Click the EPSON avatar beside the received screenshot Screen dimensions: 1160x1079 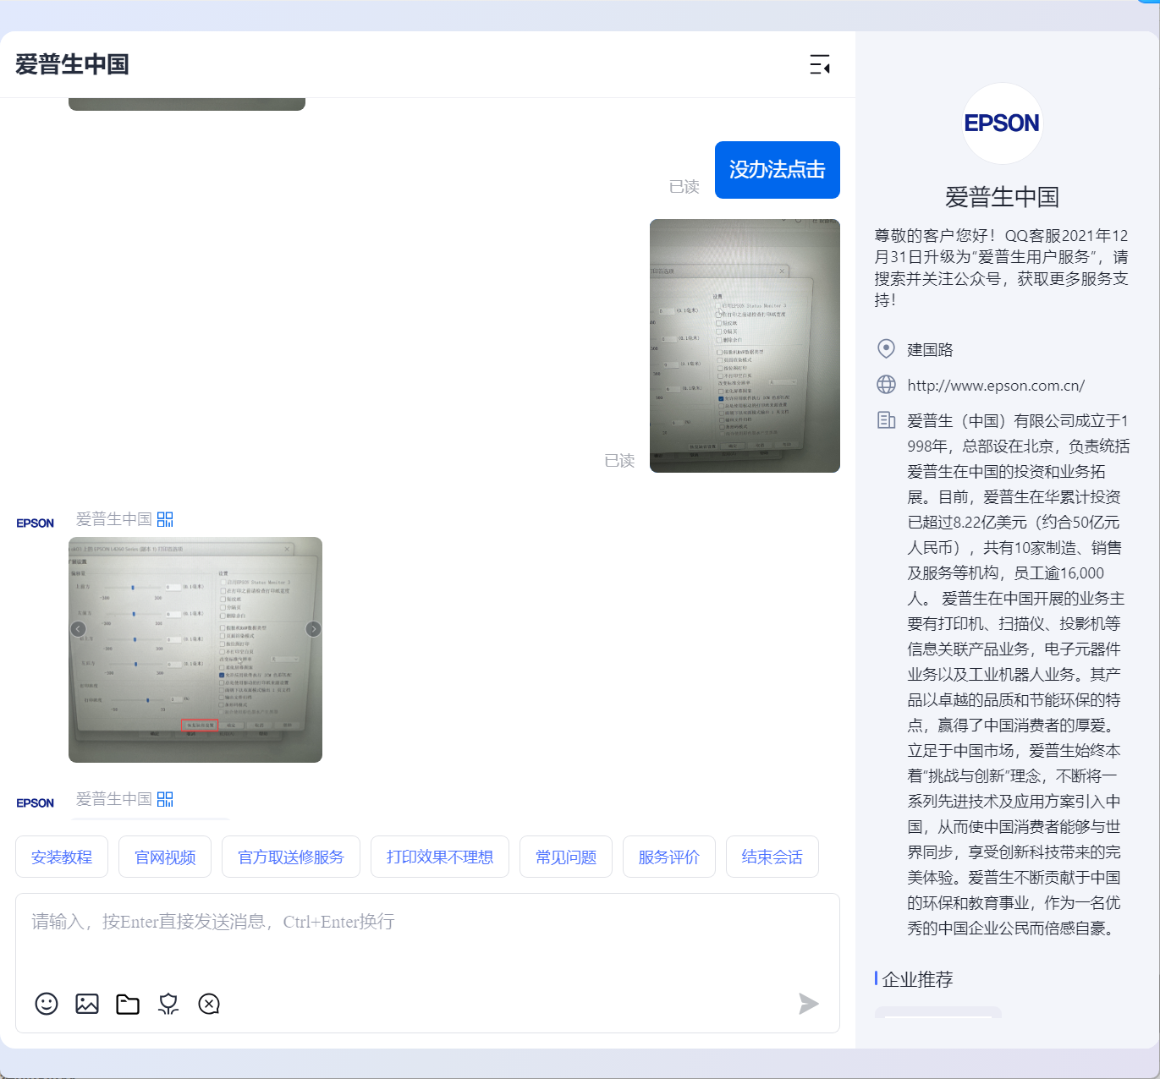click(x=36, y=523)
